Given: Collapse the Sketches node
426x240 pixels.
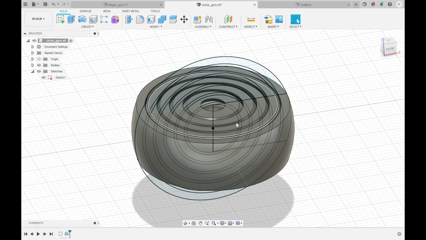Looking at the screenshot, I should pos(33,71).
